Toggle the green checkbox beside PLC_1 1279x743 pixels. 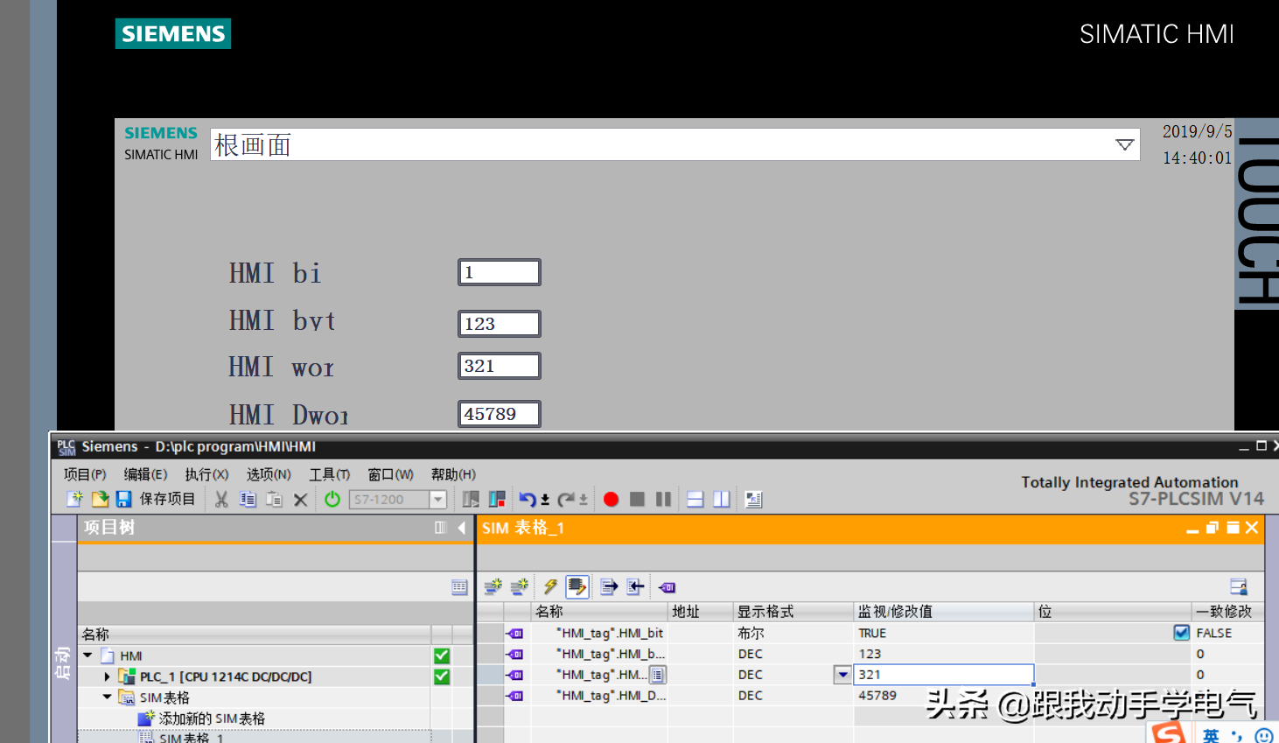[x=442, y=676]
